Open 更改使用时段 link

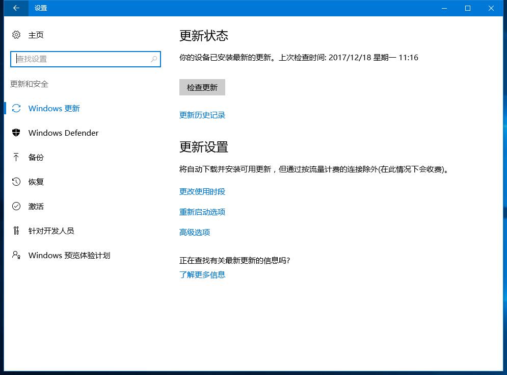pyautogui.click(x=202, y=192)
